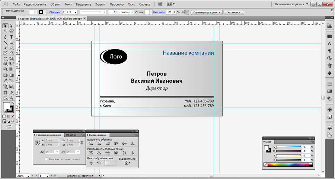Select the Eyedropper tool
Image resolution: width=335 pixels, height=179 pixels.
coord(5,81)
